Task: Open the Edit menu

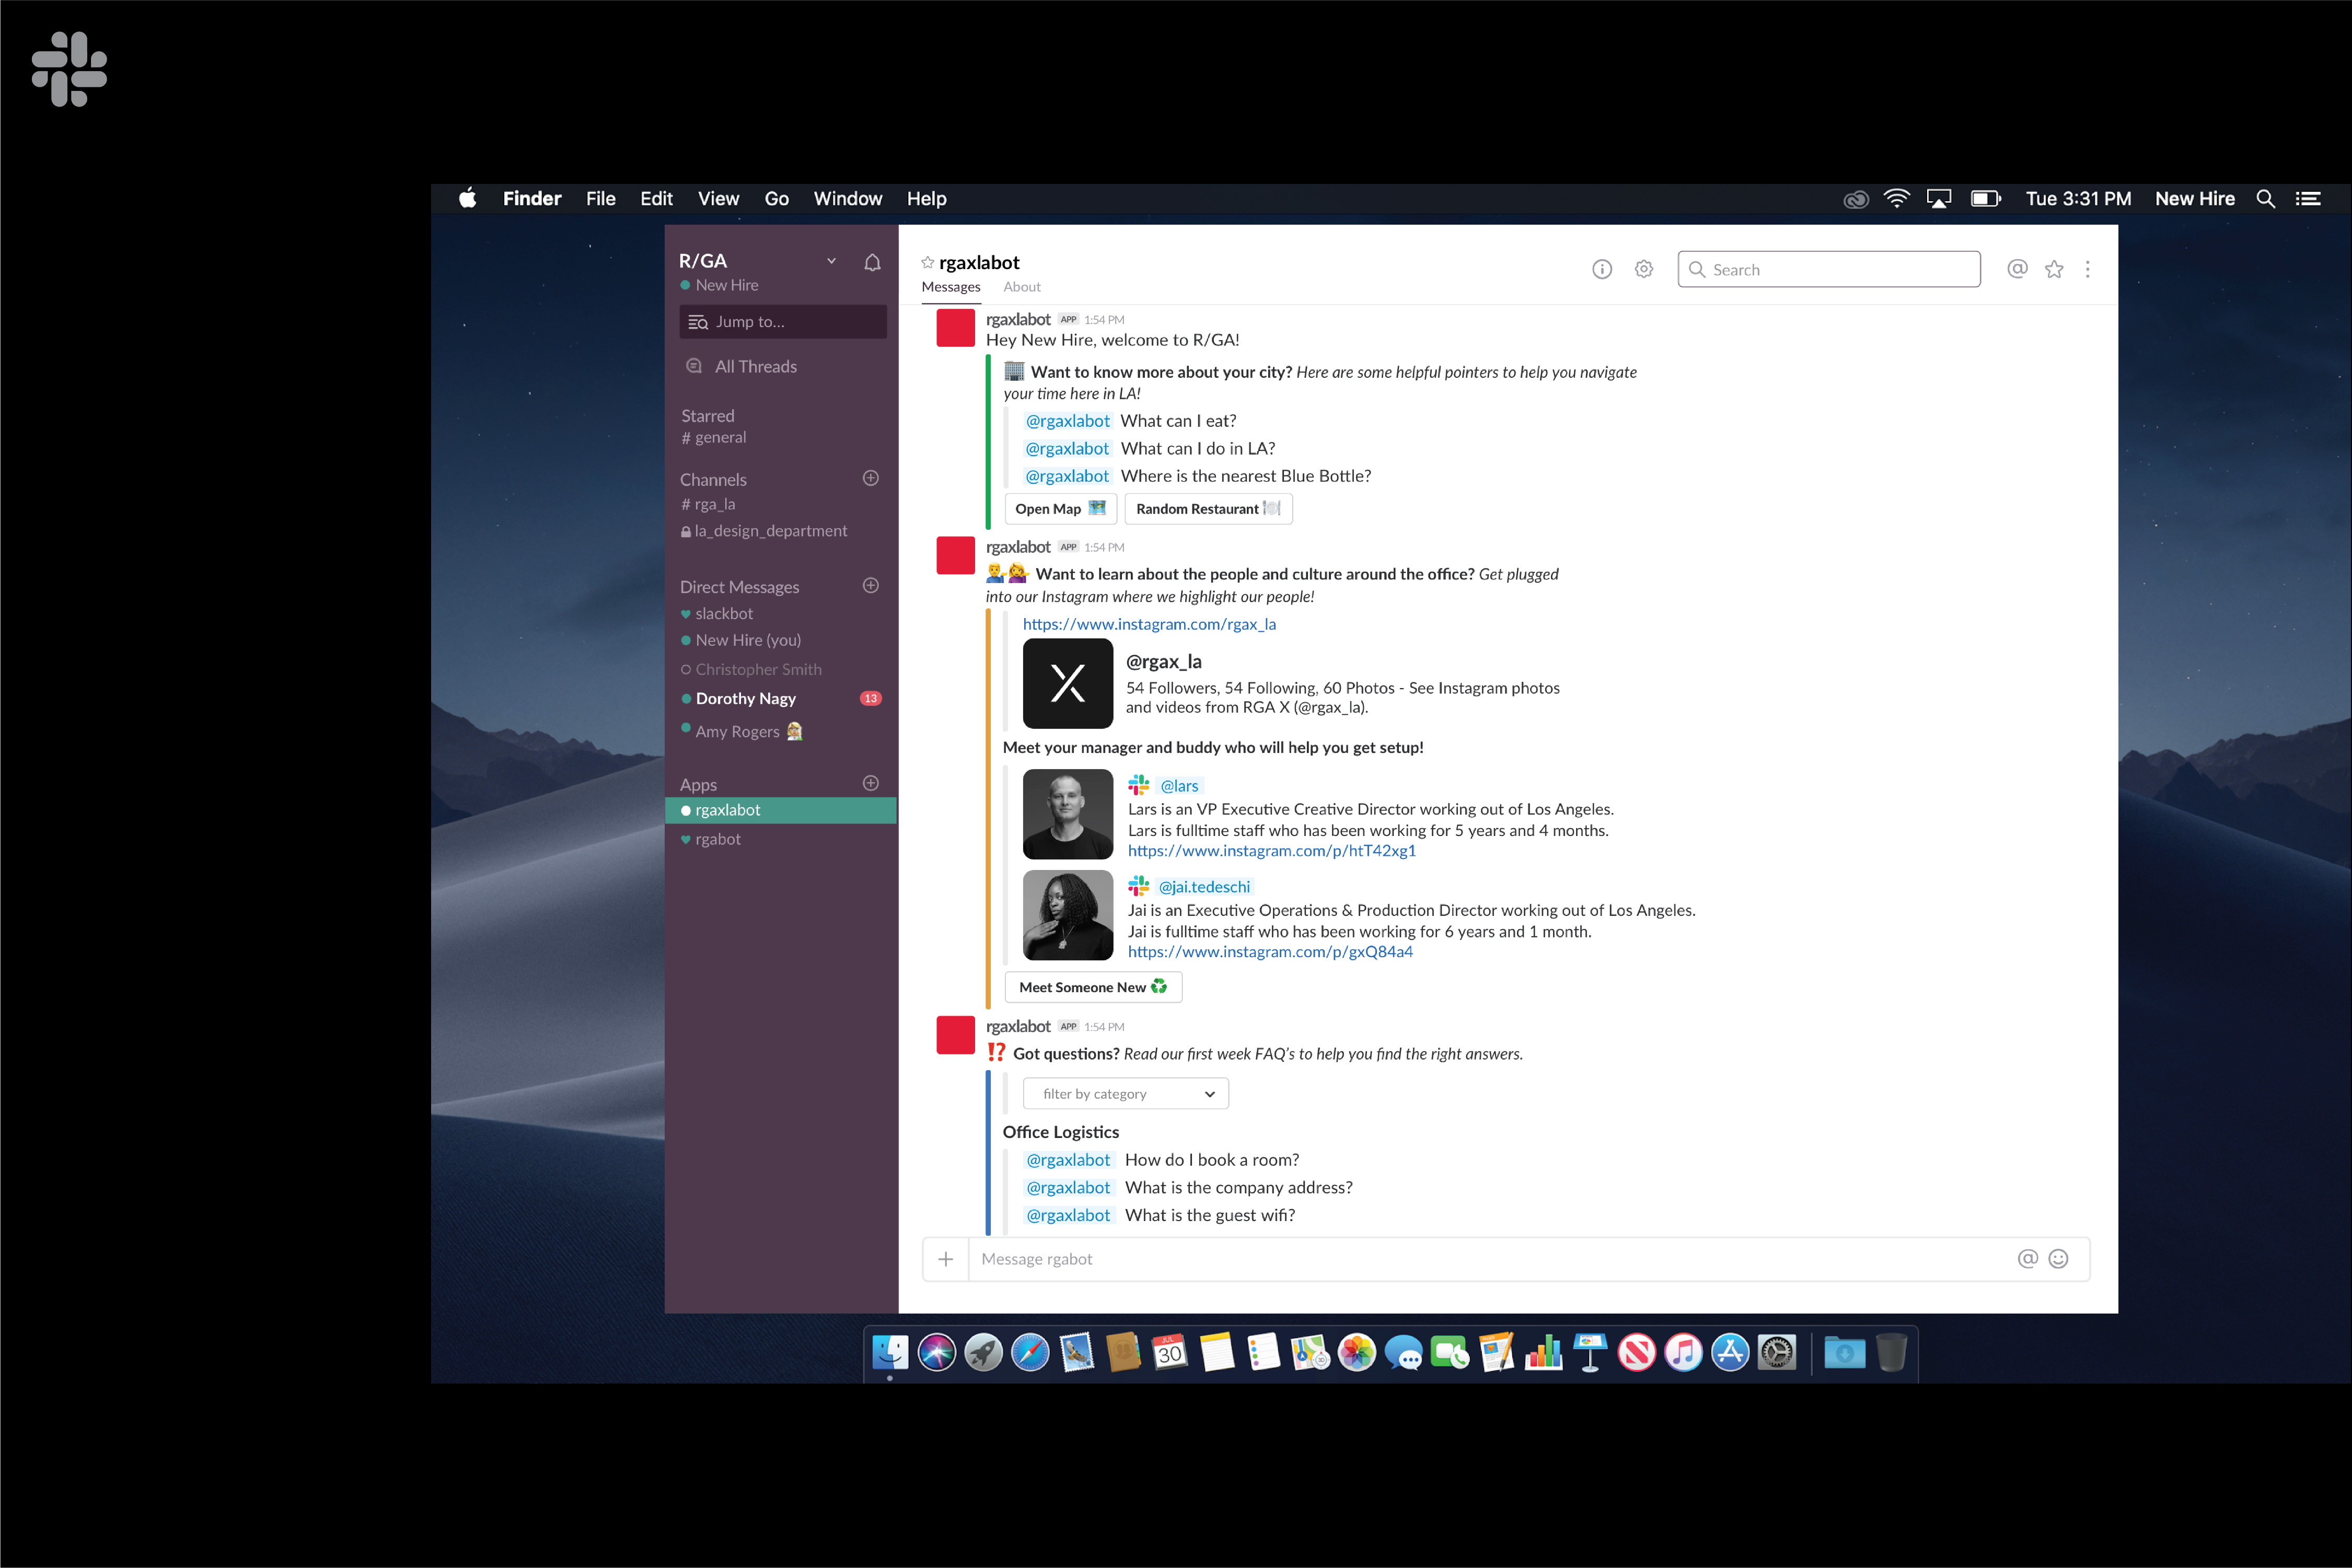Action: pos(656,199)
